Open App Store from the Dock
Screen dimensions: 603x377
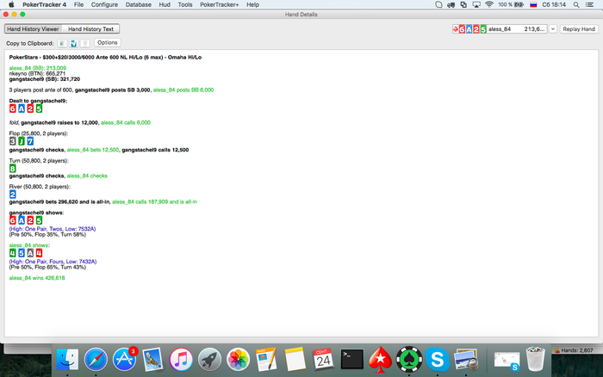coord(124,360)
